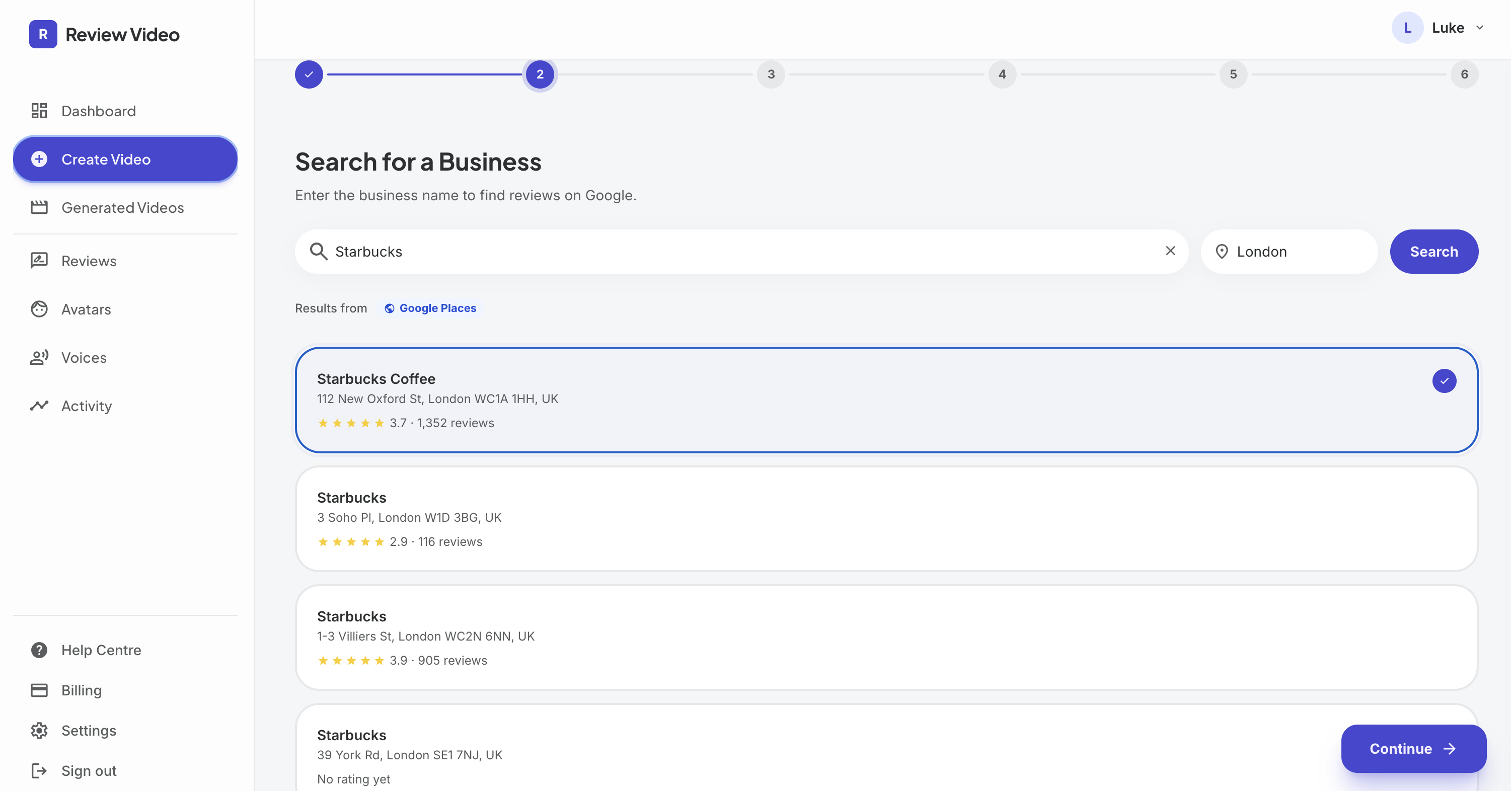Image resolution: width=1511 pixels, height=791 pixels.
Task: Click the 3.7 star rating row
Action: pos(406,423)
